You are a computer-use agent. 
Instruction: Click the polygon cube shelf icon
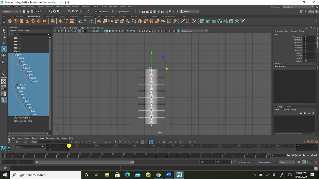point(16,21)
